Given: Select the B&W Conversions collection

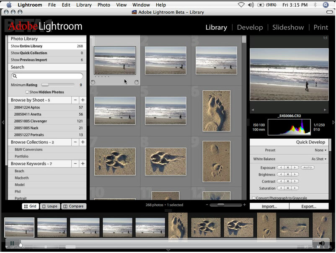Looking at the screenshot, I should click(x=47, y=149).
